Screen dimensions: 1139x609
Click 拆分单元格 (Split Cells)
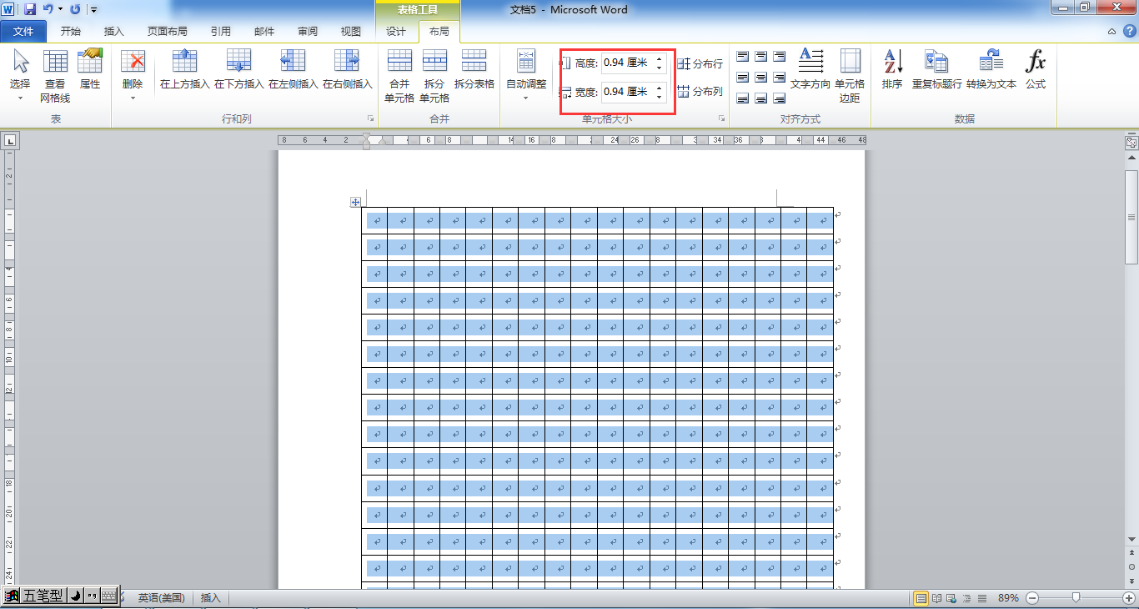coord(434,75)
